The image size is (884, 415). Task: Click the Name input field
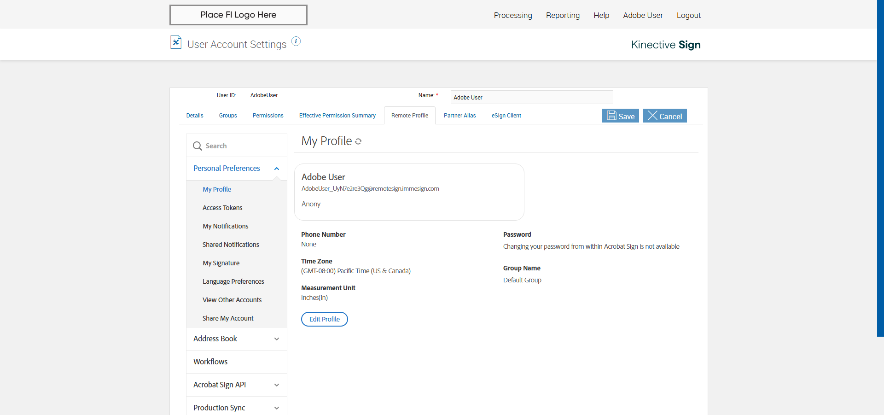pos(531,97)
